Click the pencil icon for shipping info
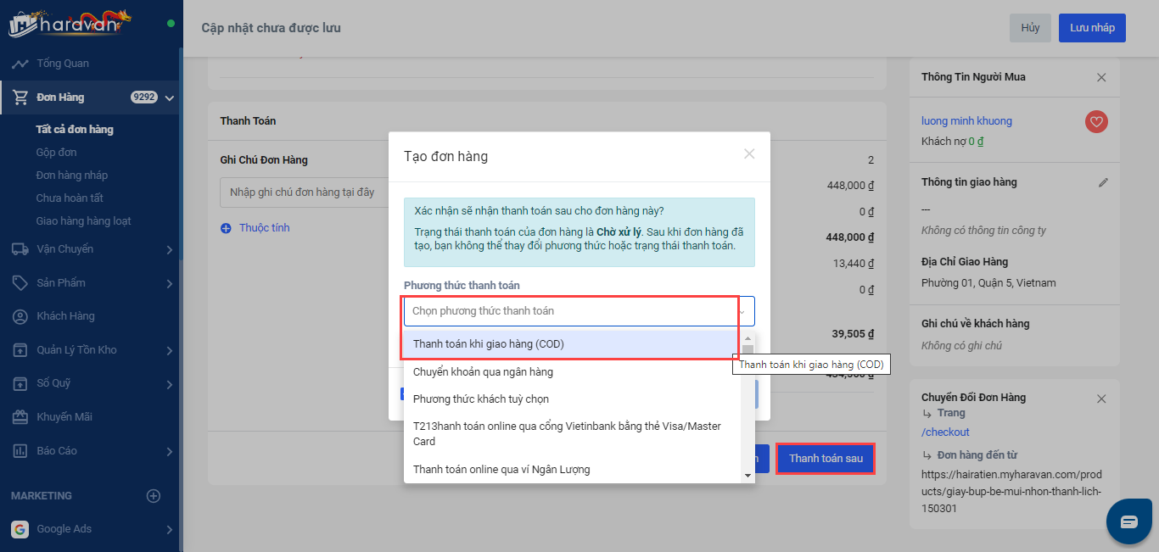The width and height of the screenshot is (1159, 552). (1103, 182)
